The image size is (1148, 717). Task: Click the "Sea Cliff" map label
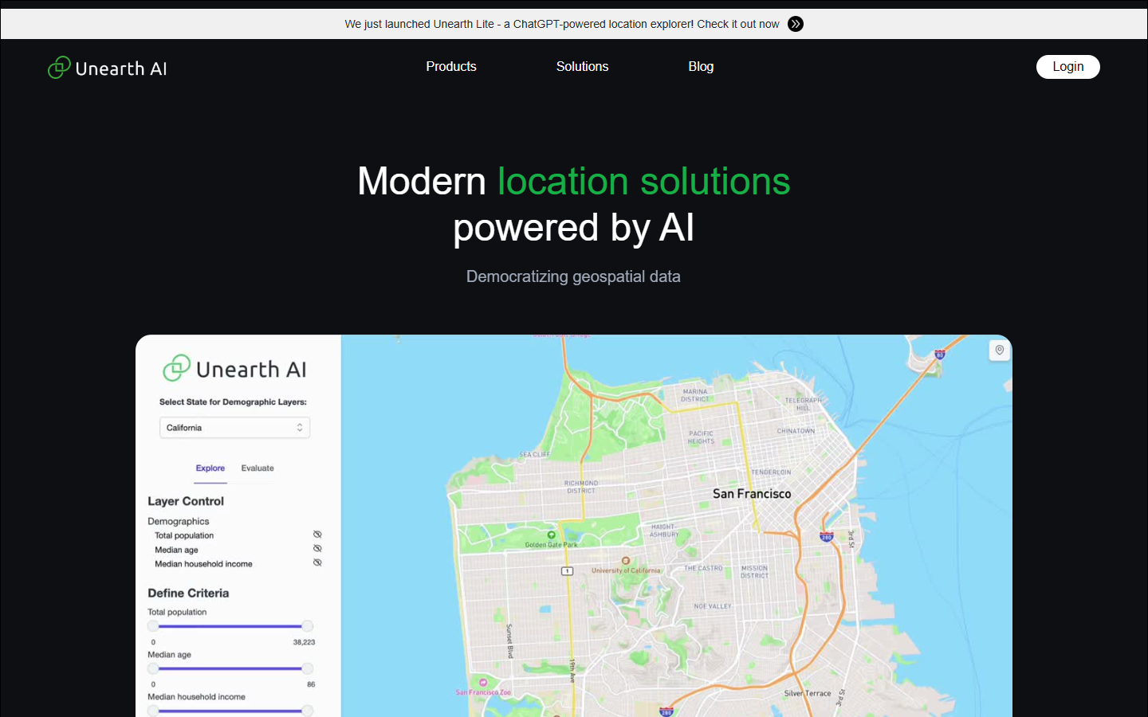(534, 455)
